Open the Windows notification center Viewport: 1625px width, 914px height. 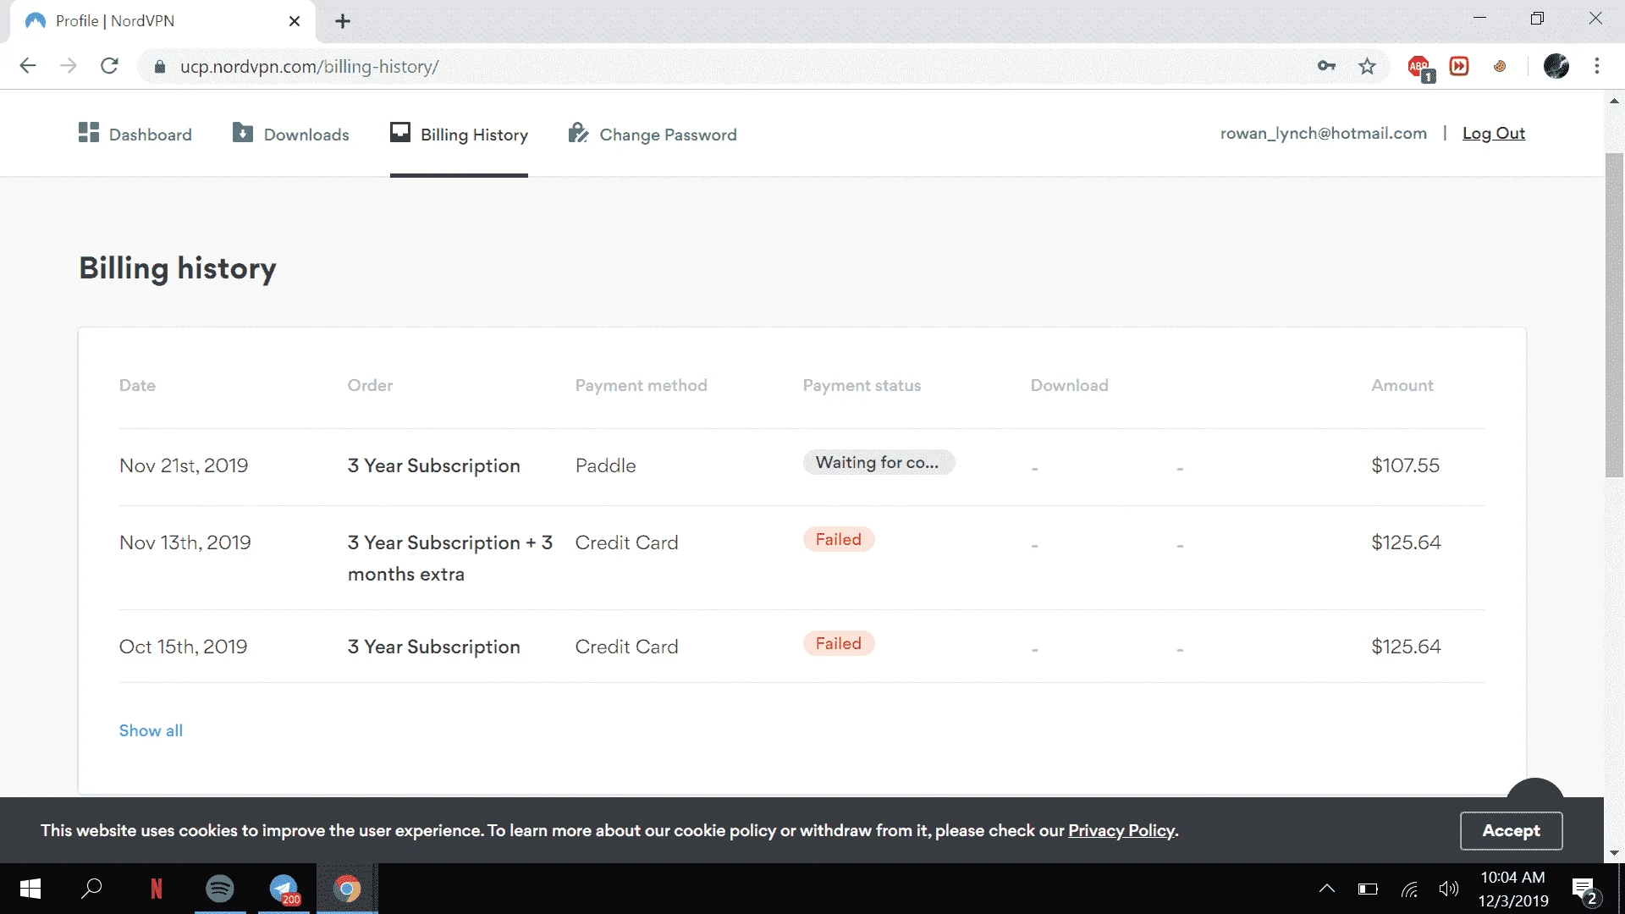(x=1584, y=890)
